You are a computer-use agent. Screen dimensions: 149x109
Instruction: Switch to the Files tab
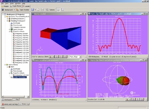pos(16,99)
